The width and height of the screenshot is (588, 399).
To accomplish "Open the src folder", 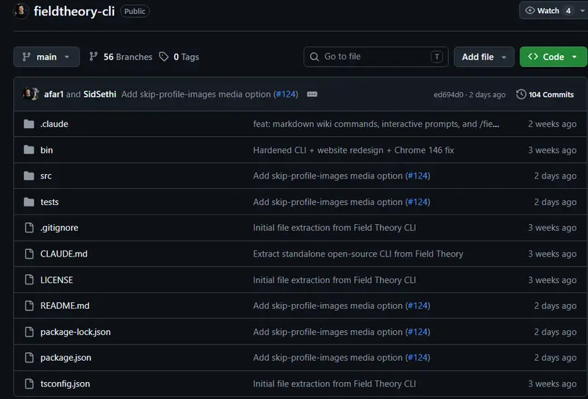I will tap(46, 176).
